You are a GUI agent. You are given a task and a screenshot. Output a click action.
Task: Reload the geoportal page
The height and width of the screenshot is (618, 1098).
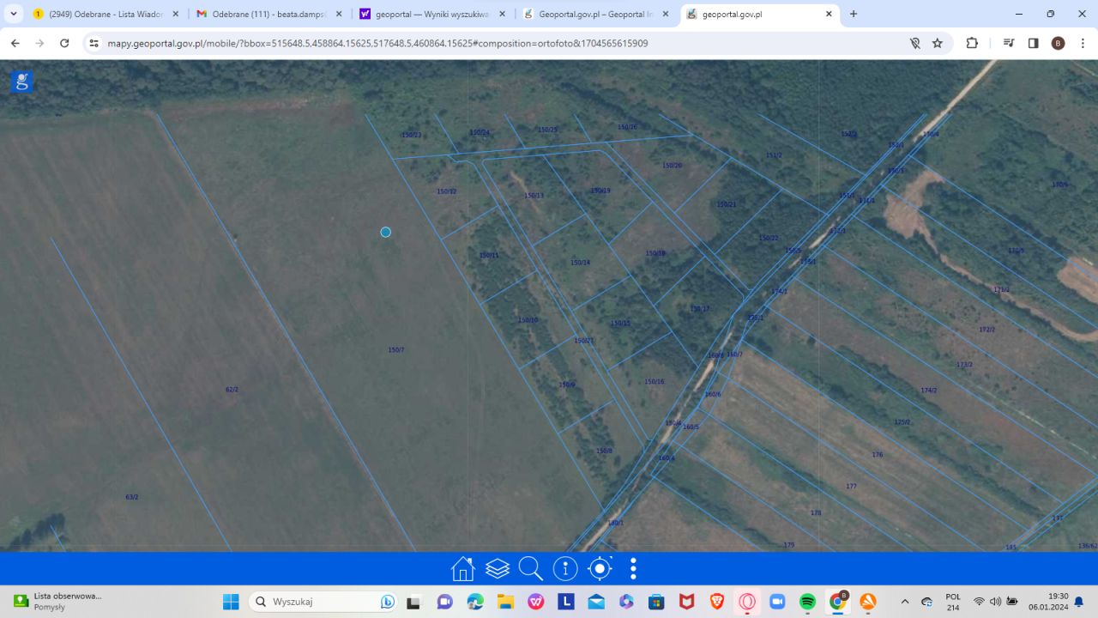64,43
